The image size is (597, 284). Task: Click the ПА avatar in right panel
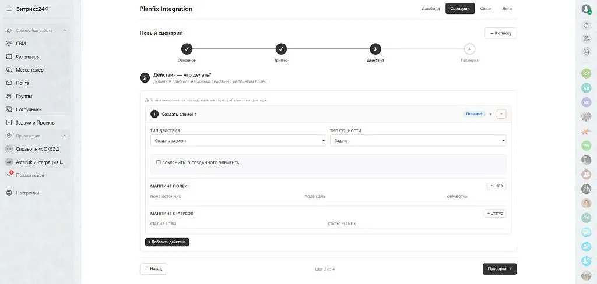pyautogui.click(x=587, y=145)
